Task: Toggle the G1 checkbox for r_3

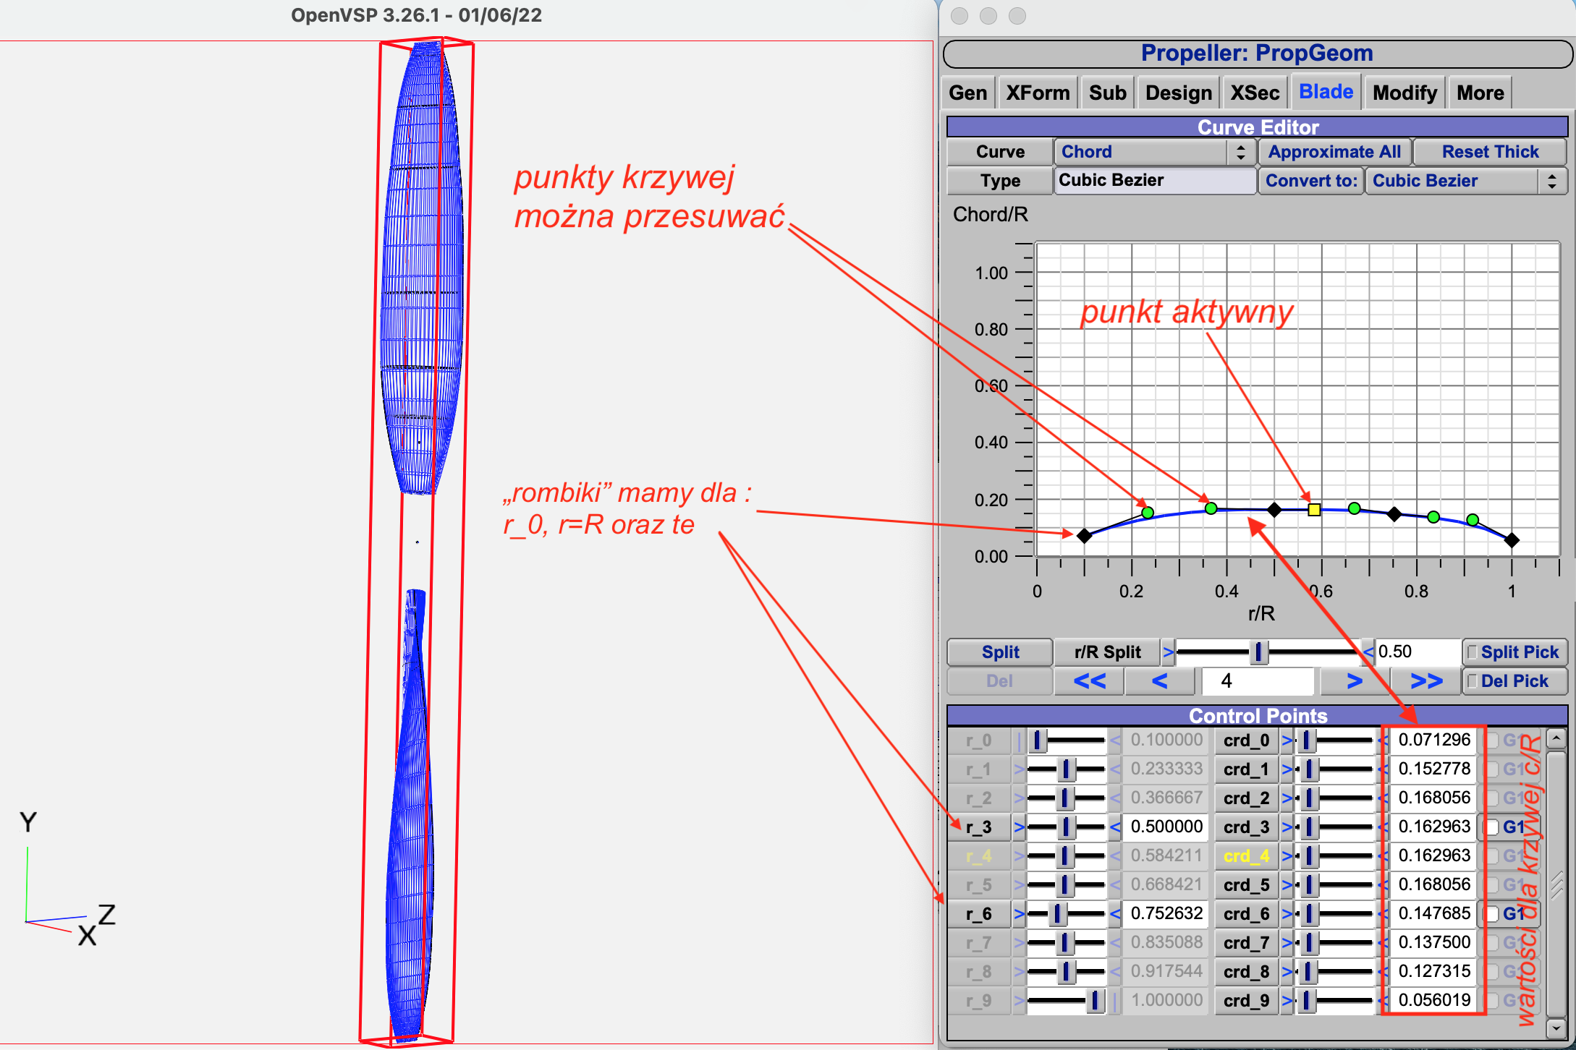Action: pyautogui.click(x=1492, y=827)
